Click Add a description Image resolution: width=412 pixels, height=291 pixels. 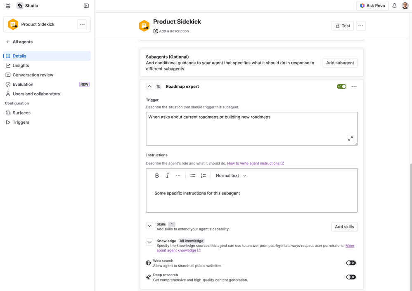point(174,31)
